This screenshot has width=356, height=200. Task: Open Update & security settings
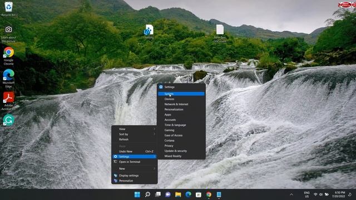(181, 151)
